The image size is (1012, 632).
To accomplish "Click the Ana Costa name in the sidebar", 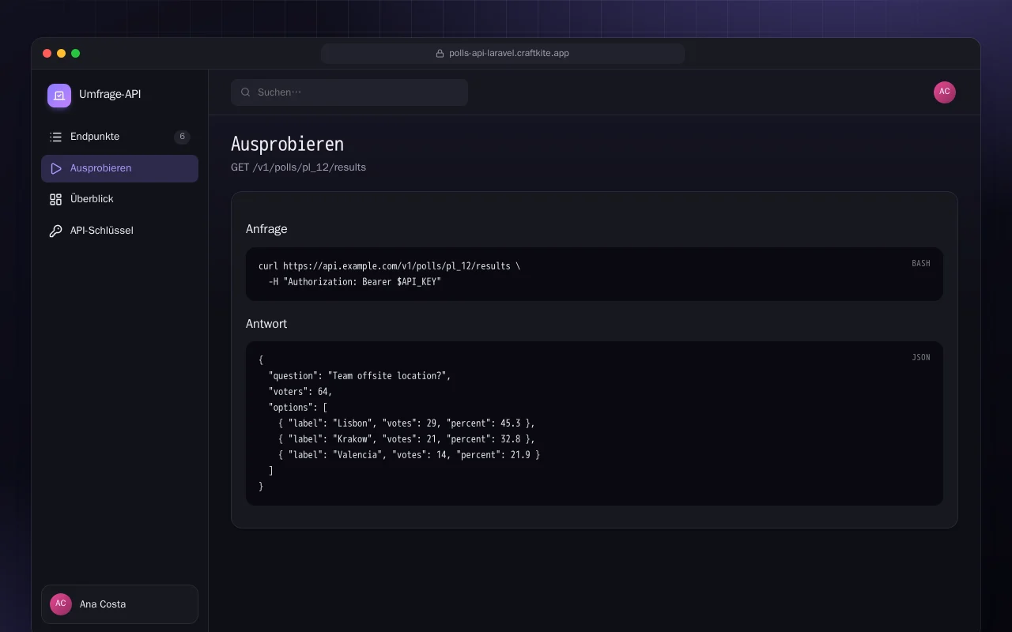I will (103, 604).
